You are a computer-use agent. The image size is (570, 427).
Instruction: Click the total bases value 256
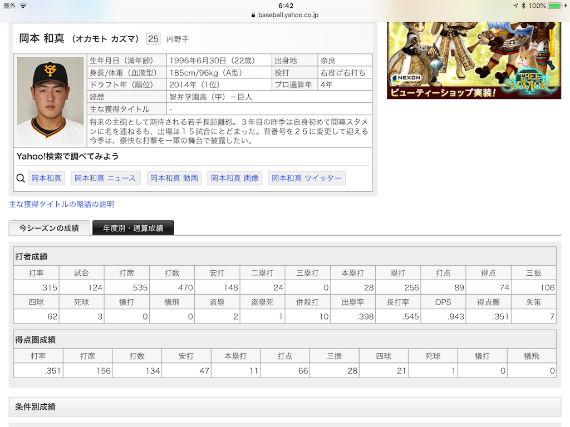pyautogui.click(x=411, y=287)
